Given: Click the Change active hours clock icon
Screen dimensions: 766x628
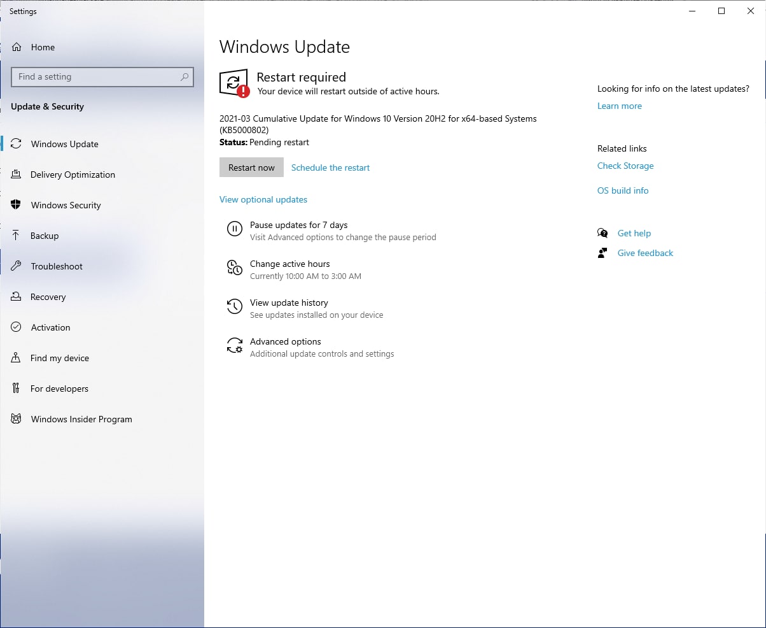Looking at the screenshot, I should pyautogui.click(x=235, y=268).
